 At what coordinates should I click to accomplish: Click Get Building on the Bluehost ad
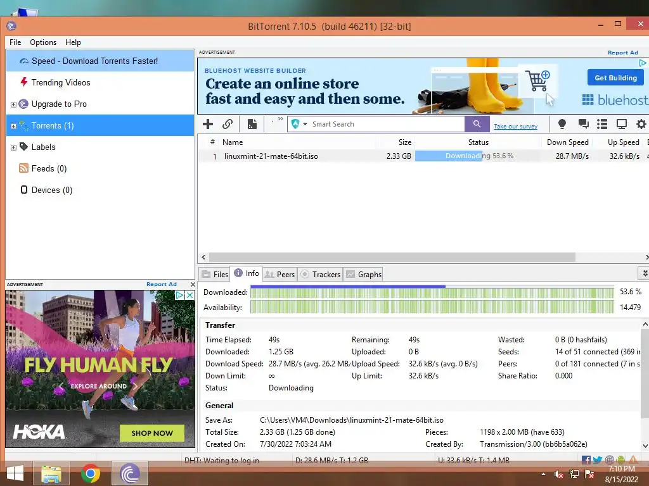(x=615, y=78)
